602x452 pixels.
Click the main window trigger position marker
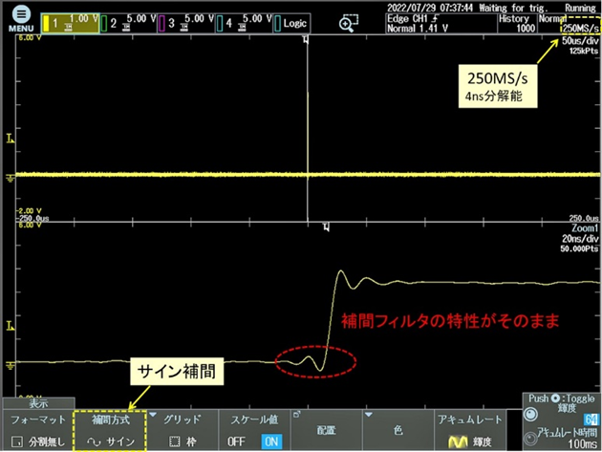306,39
